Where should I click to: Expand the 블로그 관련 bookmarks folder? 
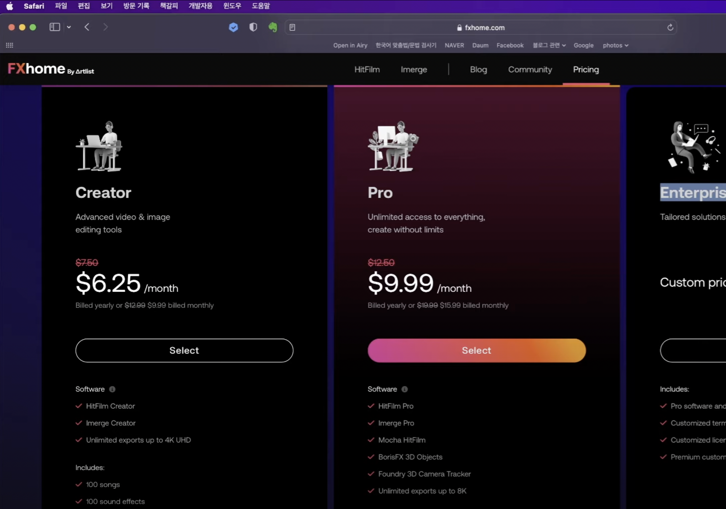click(x=549, y=45)
